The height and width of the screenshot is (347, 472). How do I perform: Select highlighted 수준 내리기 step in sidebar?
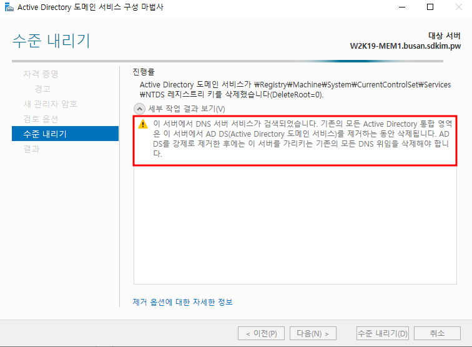coord(66,134)
